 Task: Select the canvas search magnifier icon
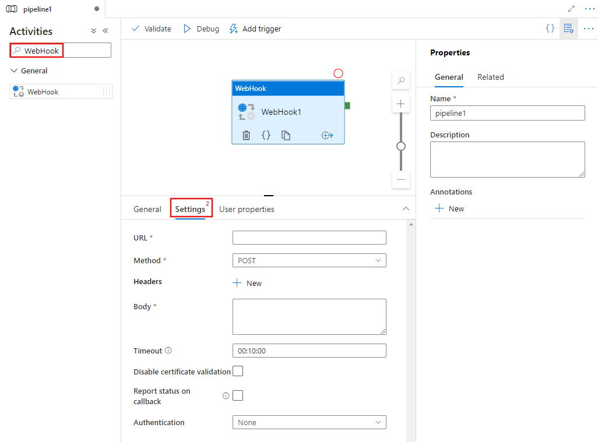pyautogui.click(x=400, y=80)
